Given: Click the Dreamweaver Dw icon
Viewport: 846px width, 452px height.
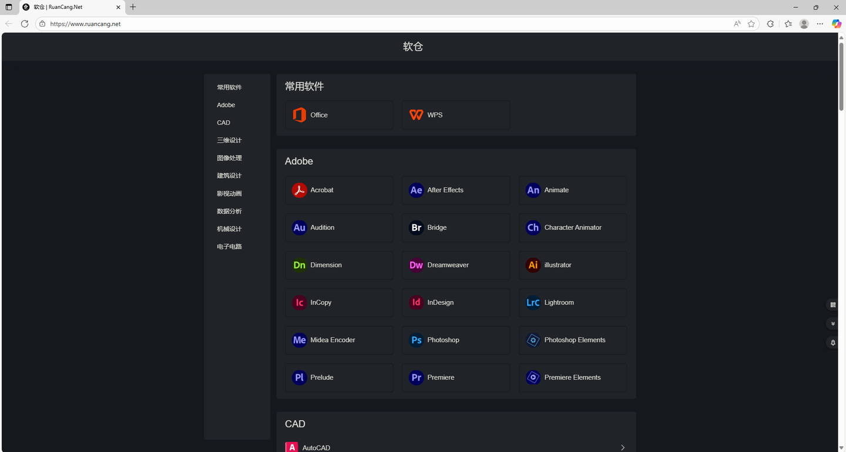Looking at the screenshot, I should coord(417,265).
